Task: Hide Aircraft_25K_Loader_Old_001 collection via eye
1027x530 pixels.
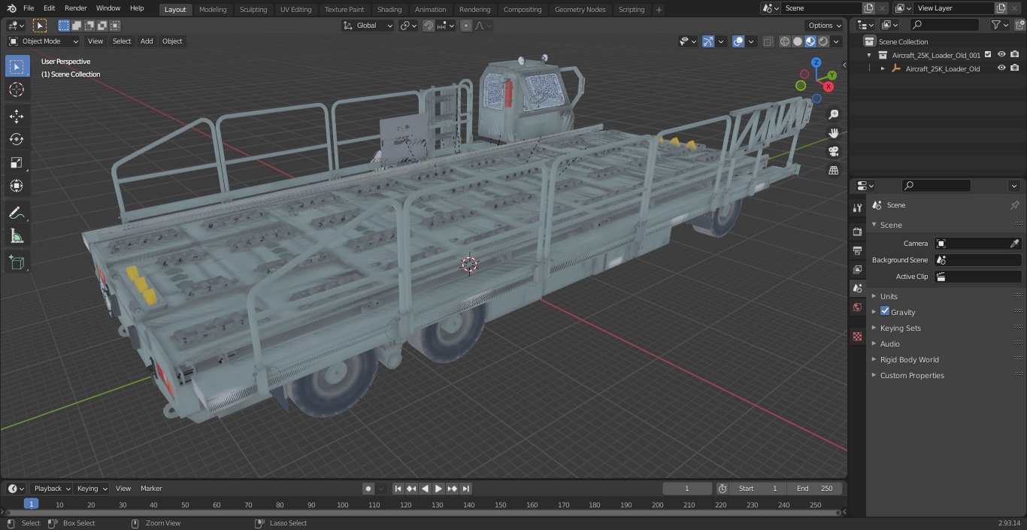Action: point(1001,55)
